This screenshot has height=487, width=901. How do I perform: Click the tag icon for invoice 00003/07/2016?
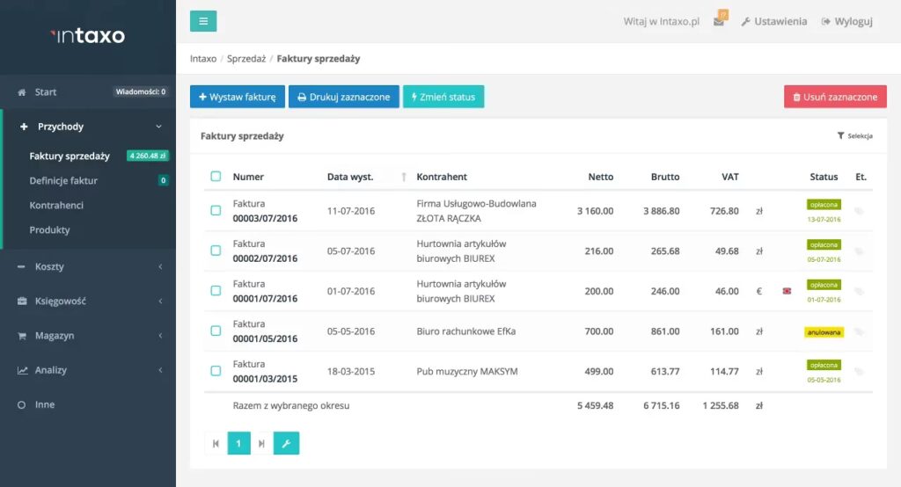tap(859, 211)
